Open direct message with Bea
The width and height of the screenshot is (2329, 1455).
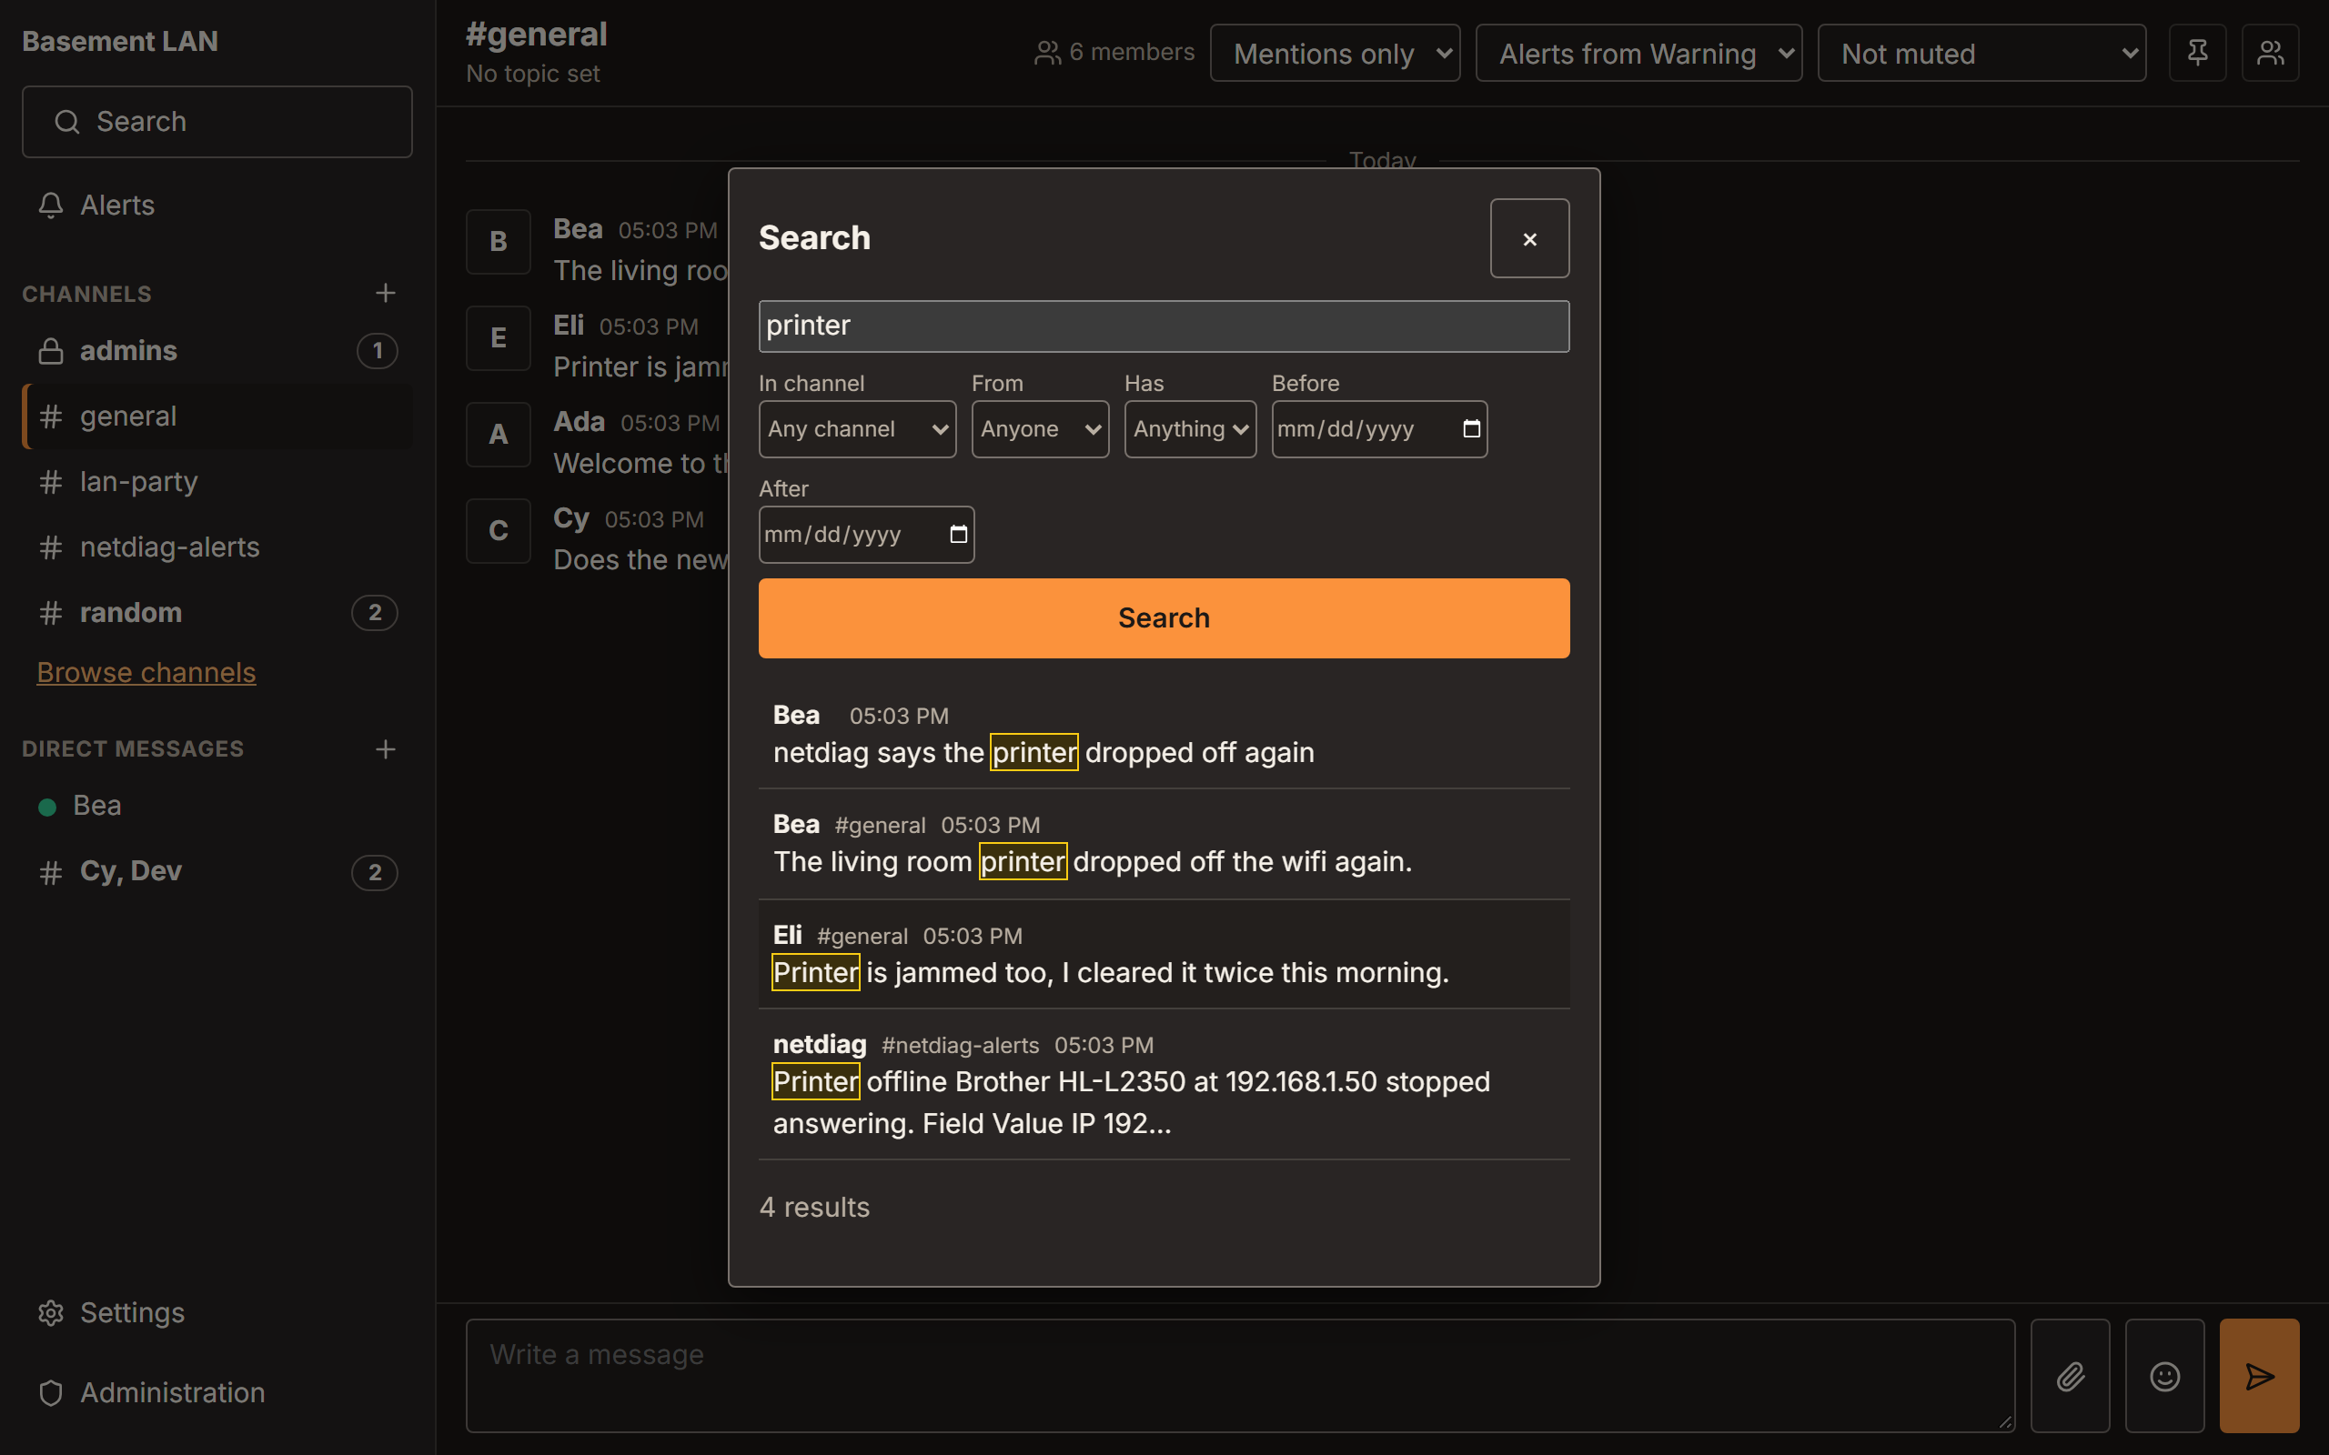[217, 806]
